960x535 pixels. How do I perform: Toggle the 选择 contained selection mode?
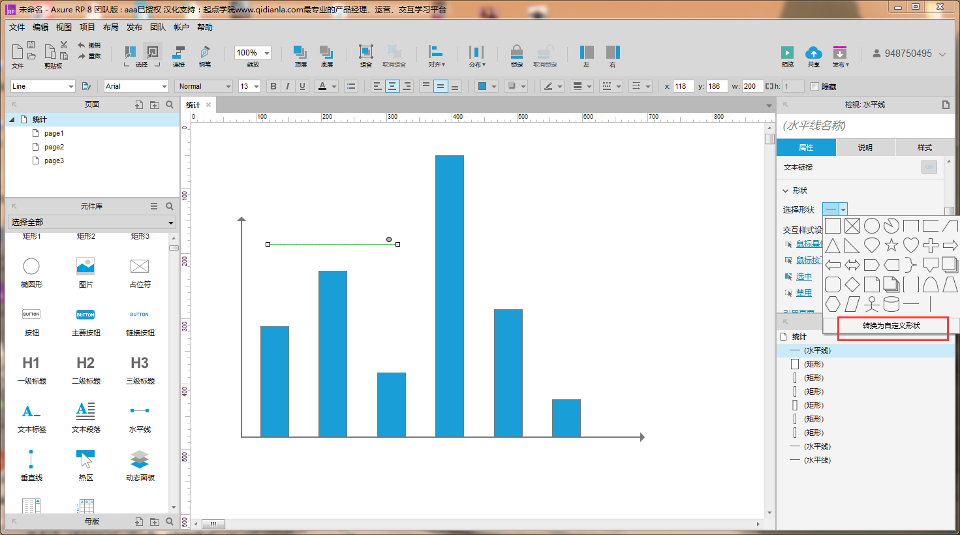pos(152,52)
